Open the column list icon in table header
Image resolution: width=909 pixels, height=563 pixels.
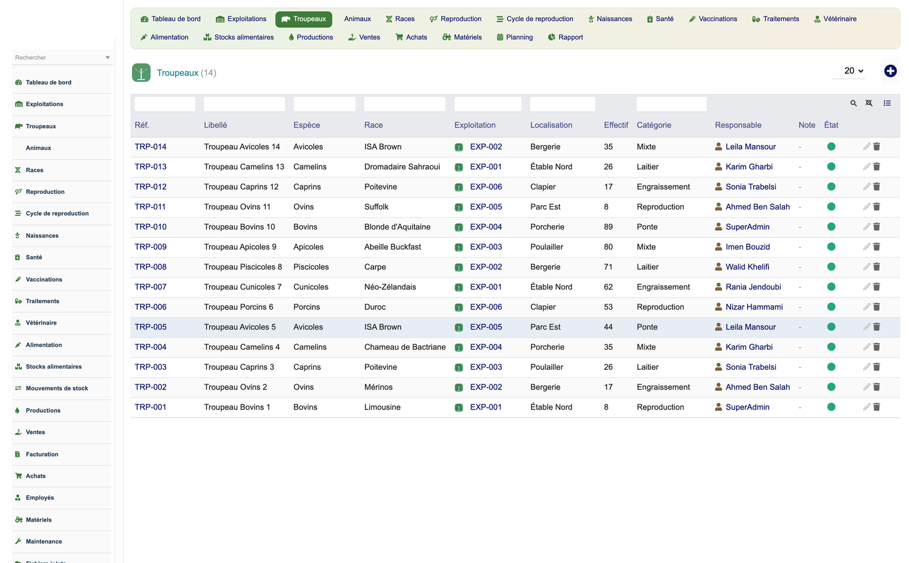point(887,103)
